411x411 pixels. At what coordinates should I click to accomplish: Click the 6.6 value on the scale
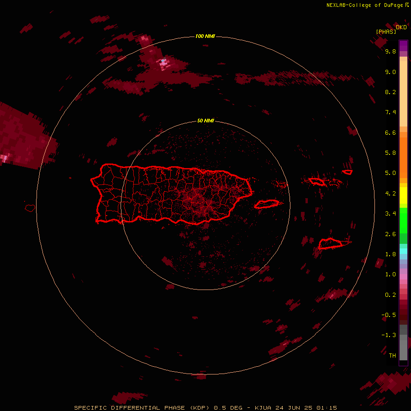(390, 132)
